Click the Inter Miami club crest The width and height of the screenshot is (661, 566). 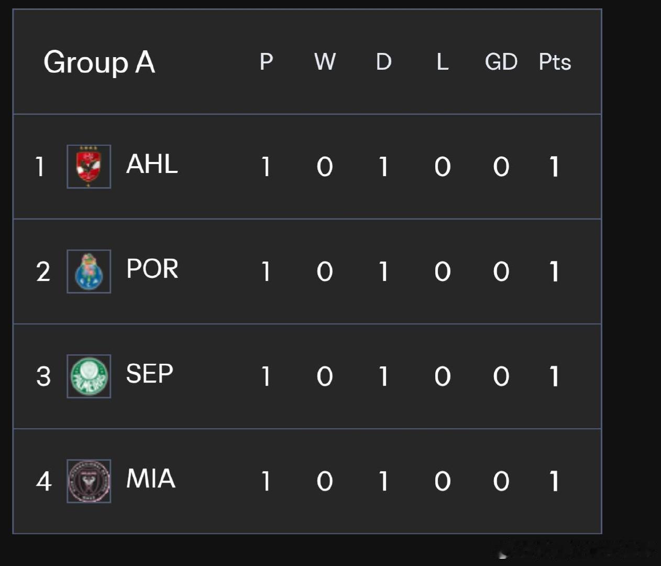coord(89,481)
